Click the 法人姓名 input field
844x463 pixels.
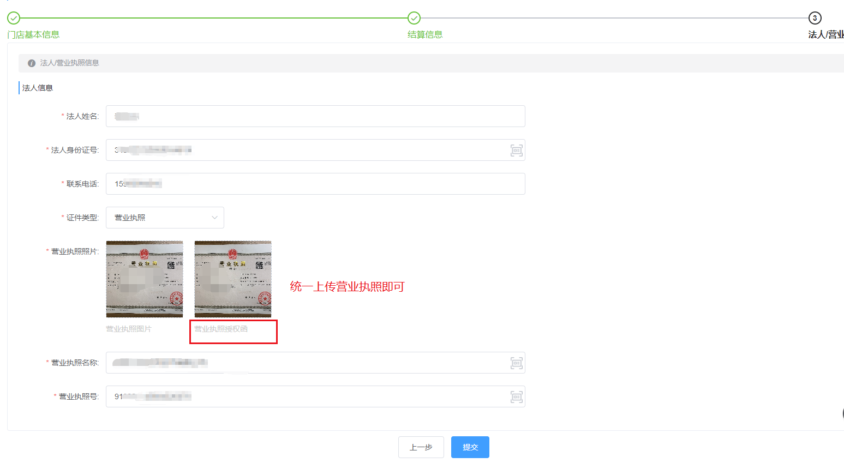[x=315, y=116]
